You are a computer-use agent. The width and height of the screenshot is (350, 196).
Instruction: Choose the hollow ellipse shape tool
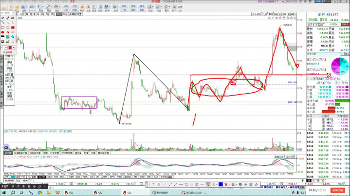click(8, 27)
